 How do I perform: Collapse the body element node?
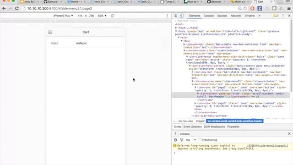click(176, 31)
